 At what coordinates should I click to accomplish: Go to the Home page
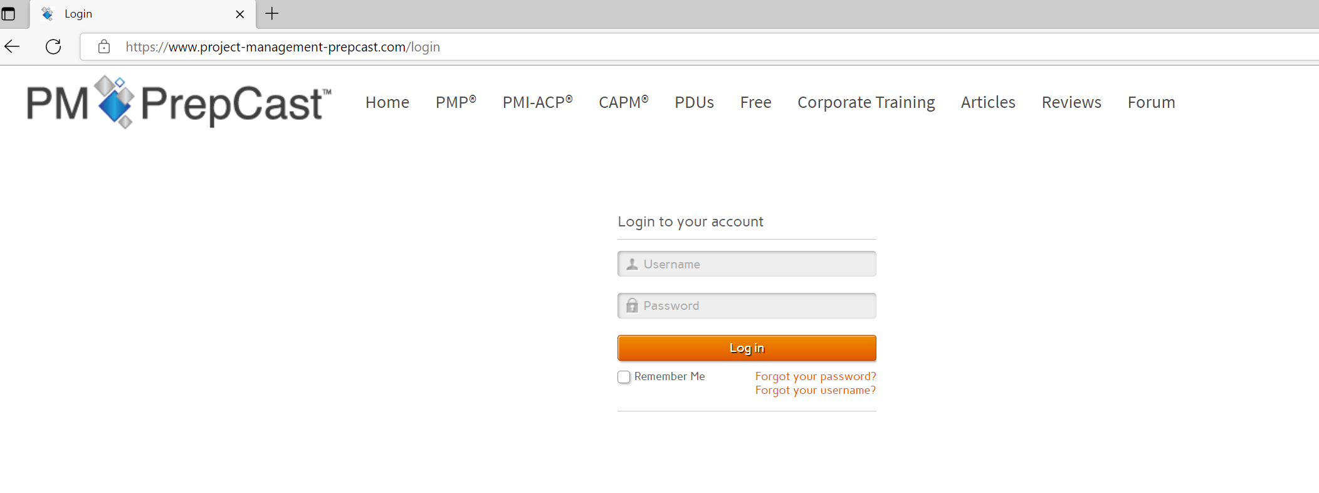pyautogui.click(x=387, y=102)
